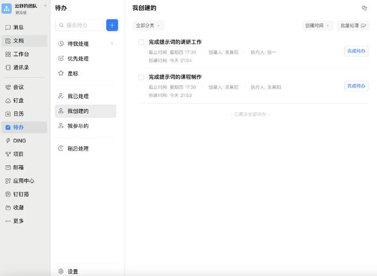Select 稍后处理 label in the to-do menu
Viewport: 377px width, 276px height.
pos(78,148)
